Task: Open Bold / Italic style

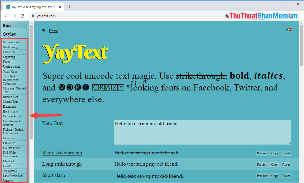Action: (x=10, y=111)
